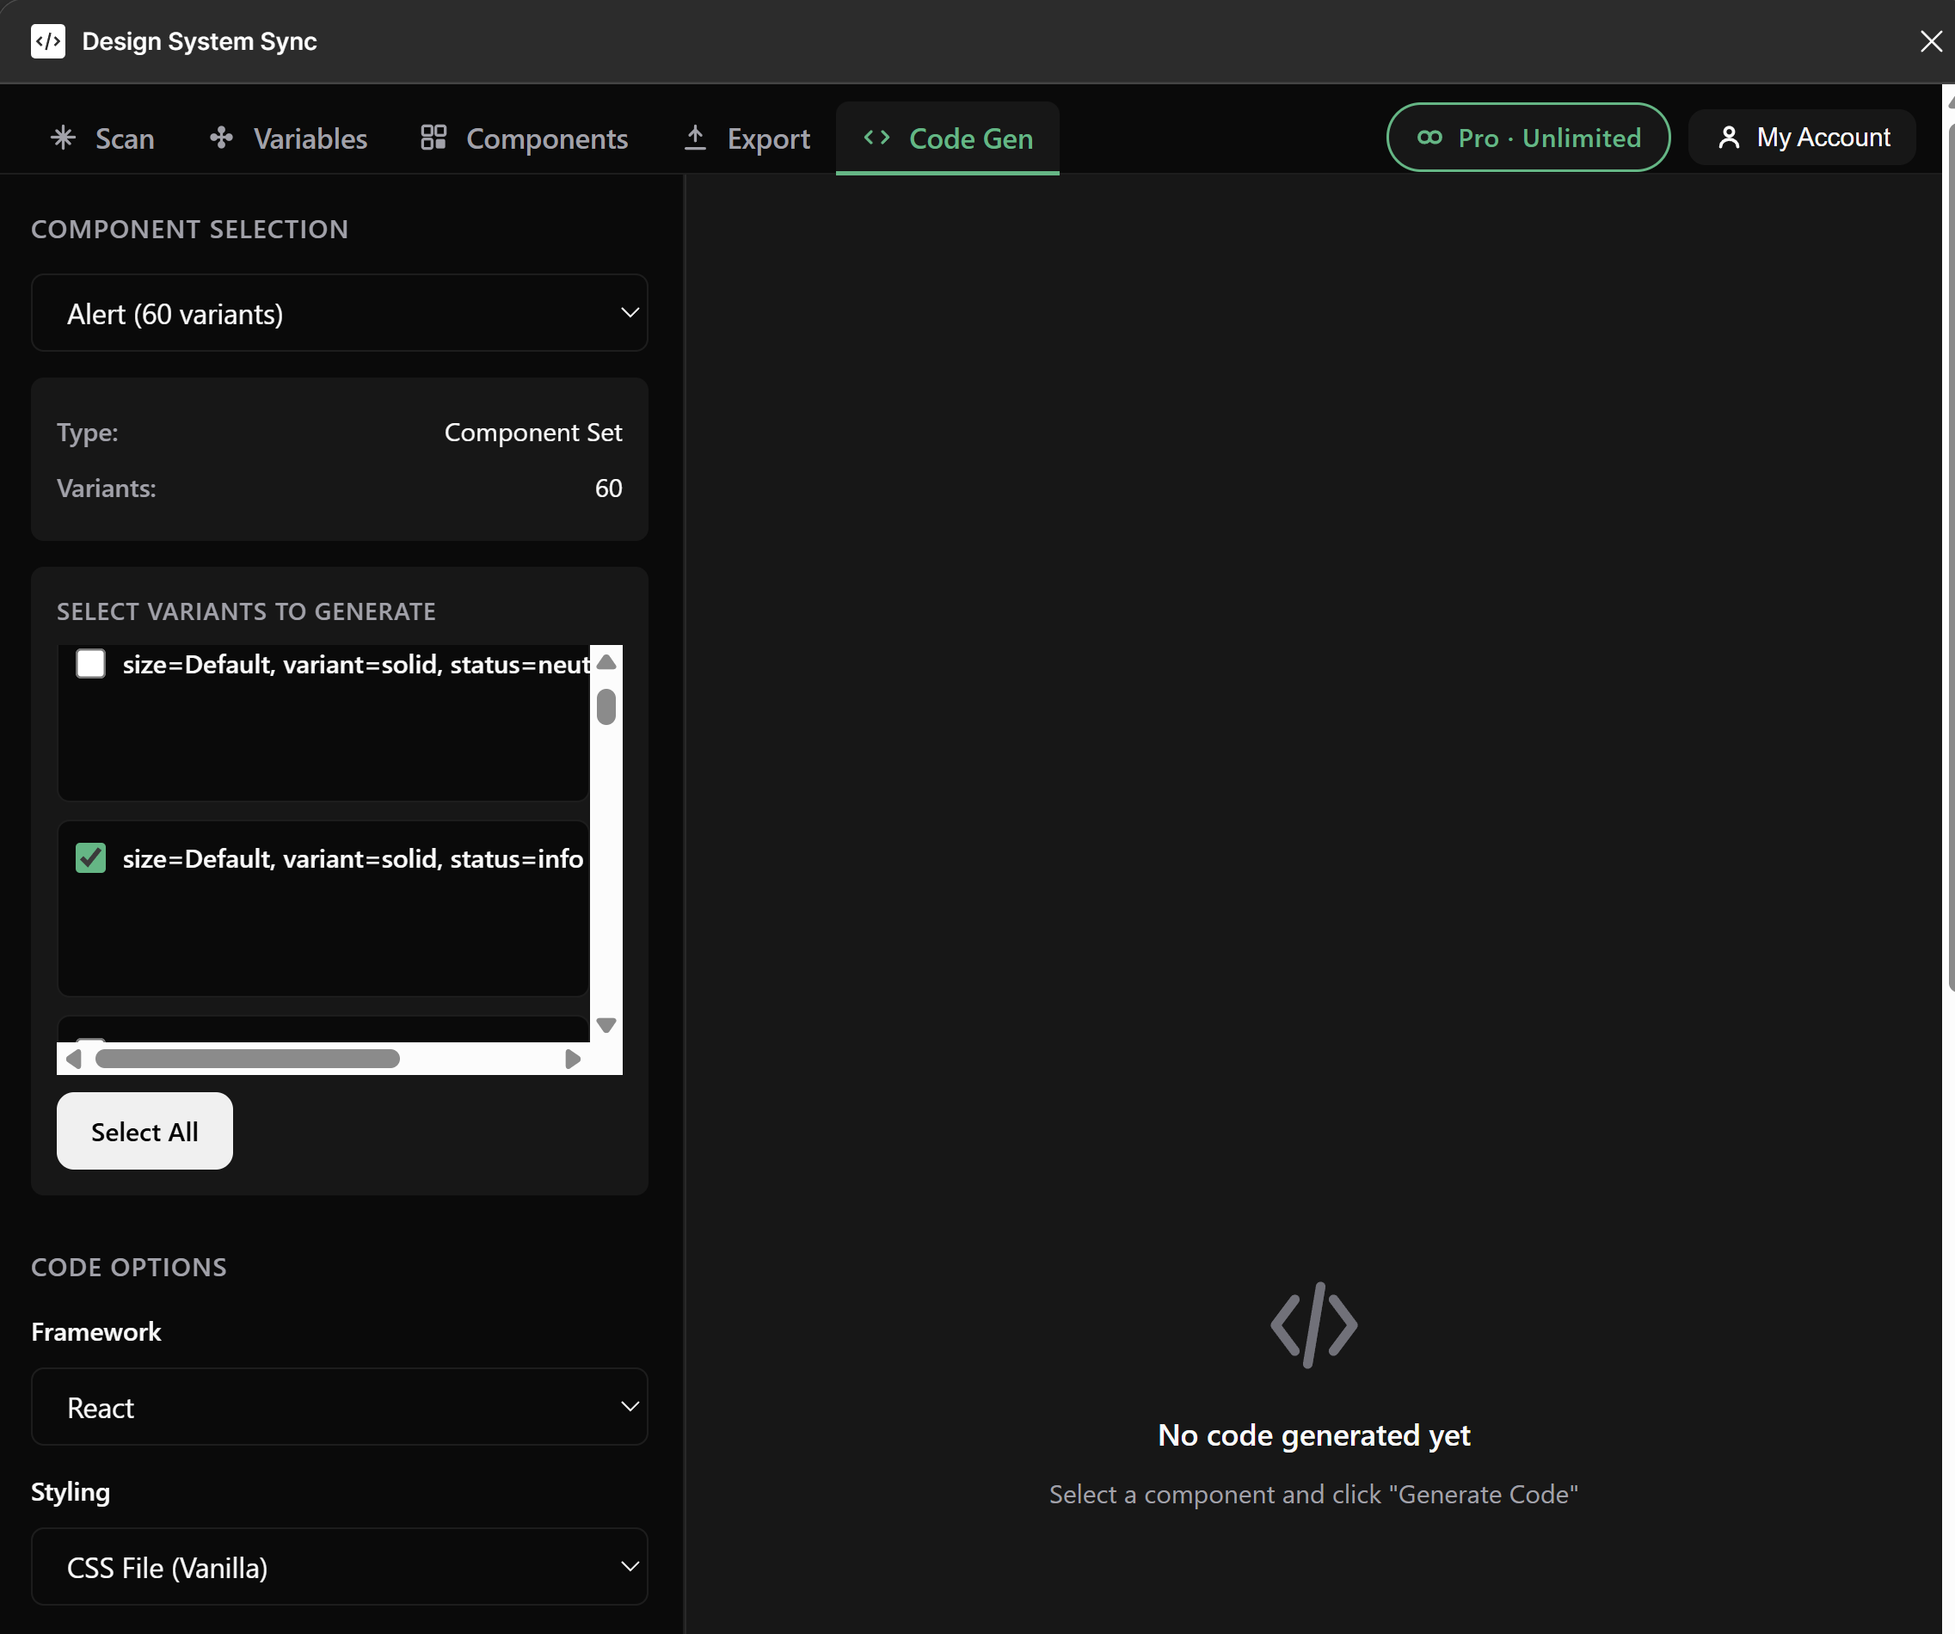
Task: Click the 'CODE OPTIONS' heading
Action: click(x=129, y=1267)
